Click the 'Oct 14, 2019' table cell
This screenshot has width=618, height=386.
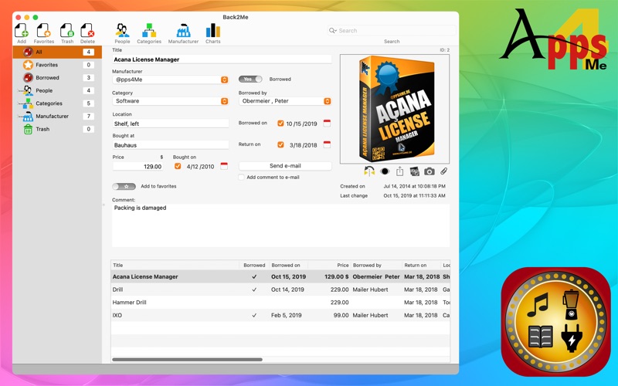point(287,289)
